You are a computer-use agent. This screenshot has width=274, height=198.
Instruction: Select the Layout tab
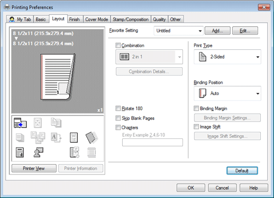pyautogui.click(x=58, y=19)
